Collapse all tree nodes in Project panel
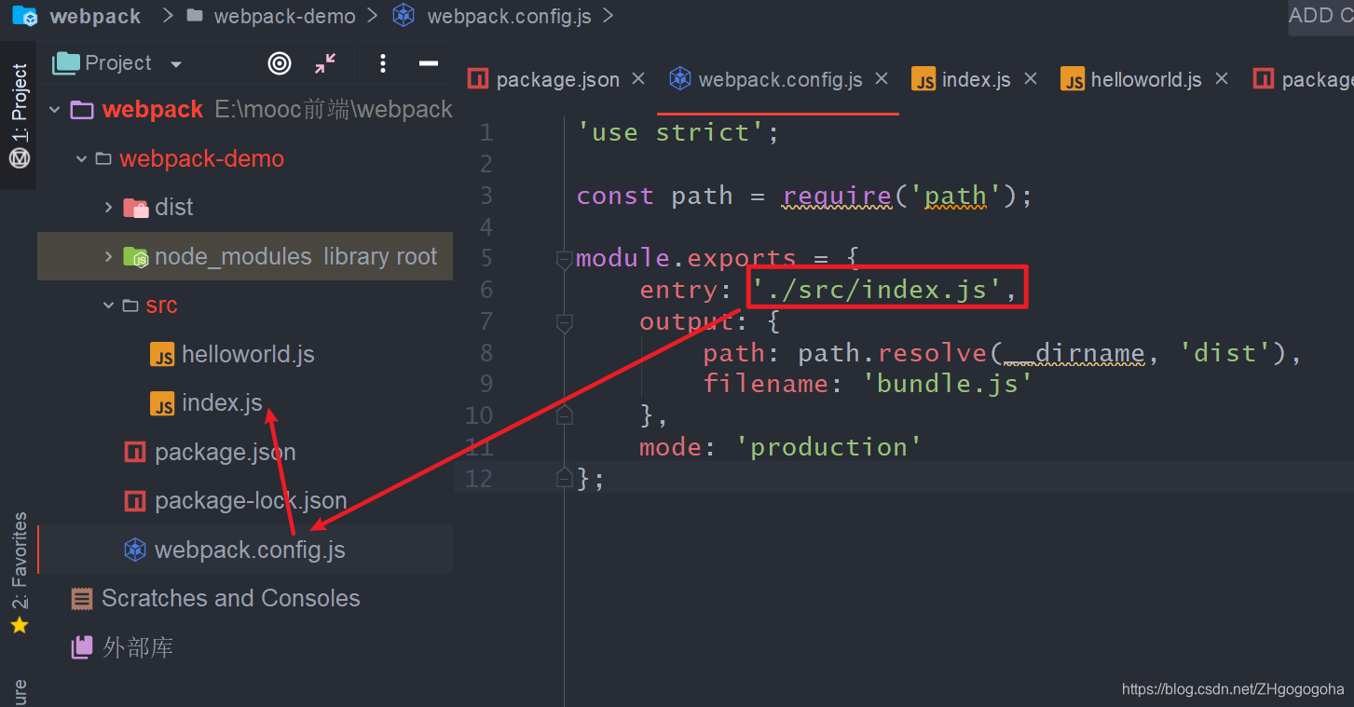1354x707 pixels. point(325,63)
